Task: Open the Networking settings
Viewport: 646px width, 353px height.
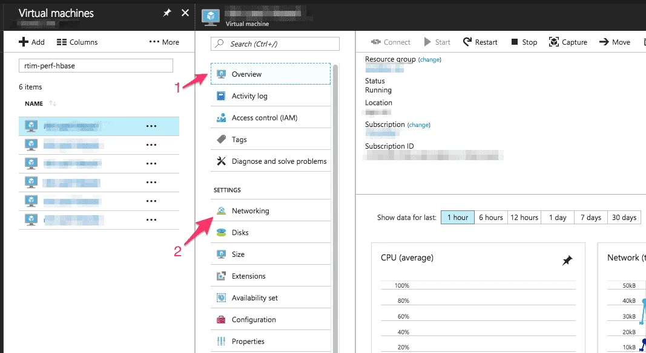Action: click(x=270, y=210)
